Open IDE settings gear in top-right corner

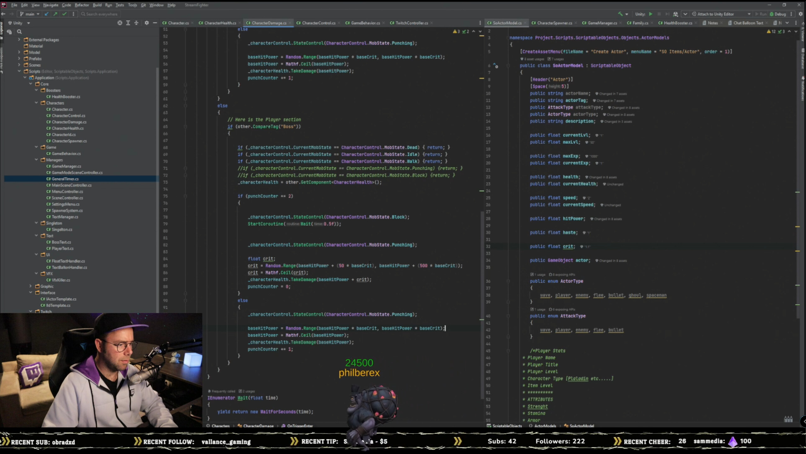801,14
